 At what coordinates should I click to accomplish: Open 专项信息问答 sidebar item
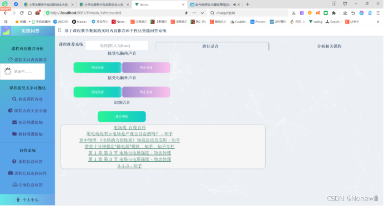pyautogui.click(x=27, y=185)
